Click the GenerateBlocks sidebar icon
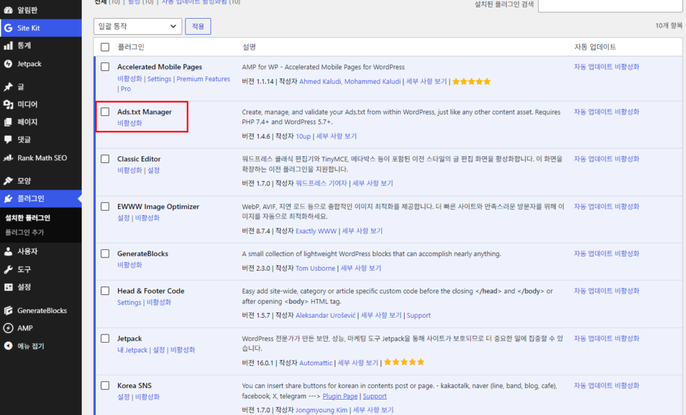The image size is (686, 415). [8, 310]
